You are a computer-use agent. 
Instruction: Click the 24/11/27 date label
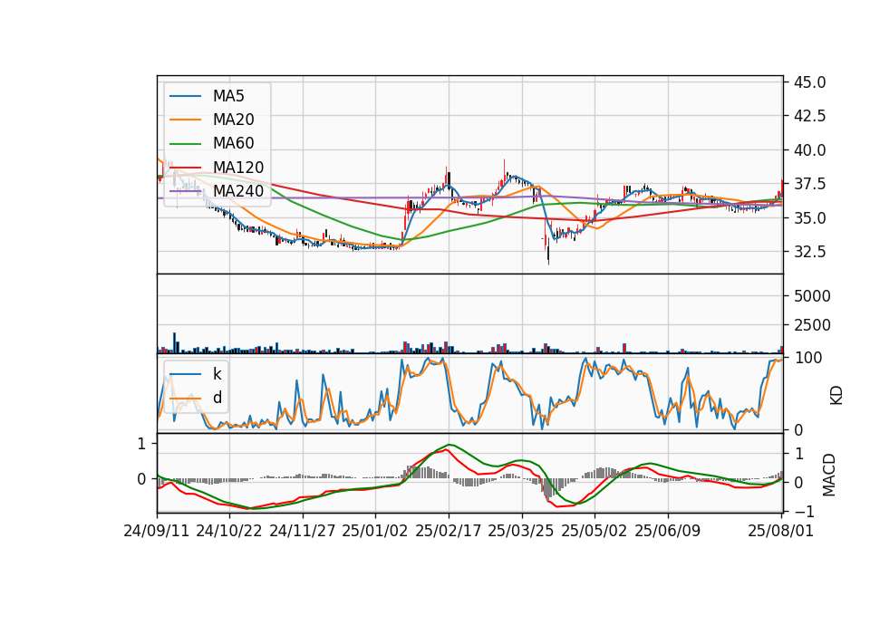[x=303, y=532]
